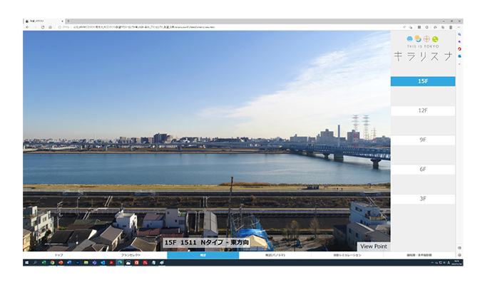Viewport: 485px width, 285px height.
Task: Switch to the 12F floor view
Action: [x=422, y=110]
